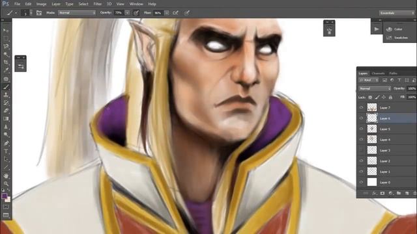
Task: Select the Pen tool
Action: pos(6,143)
